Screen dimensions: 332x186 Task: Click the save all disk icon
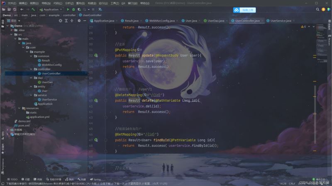[x=9, y=10]
